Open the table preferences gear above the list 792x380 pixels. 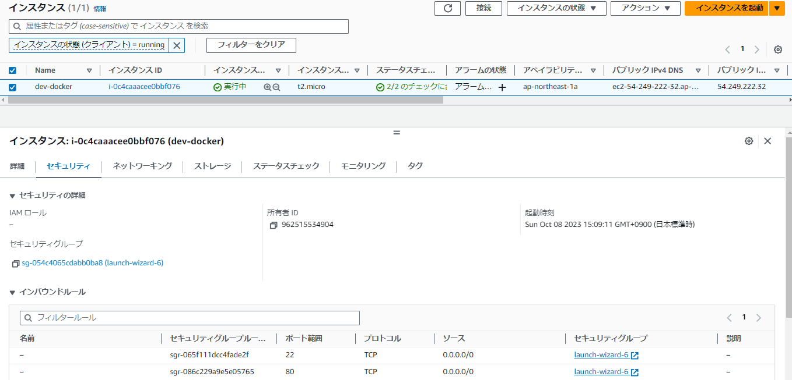point(777,49)
